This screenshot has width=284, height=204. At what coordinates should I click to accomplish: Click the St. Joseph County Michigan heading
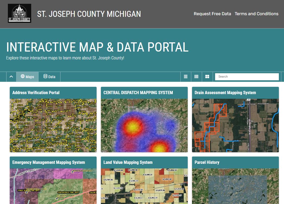tap(89, 14)
